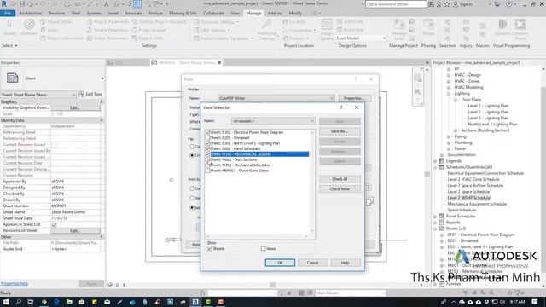Open the Main Model design option dropdown in ribbon

361,38
